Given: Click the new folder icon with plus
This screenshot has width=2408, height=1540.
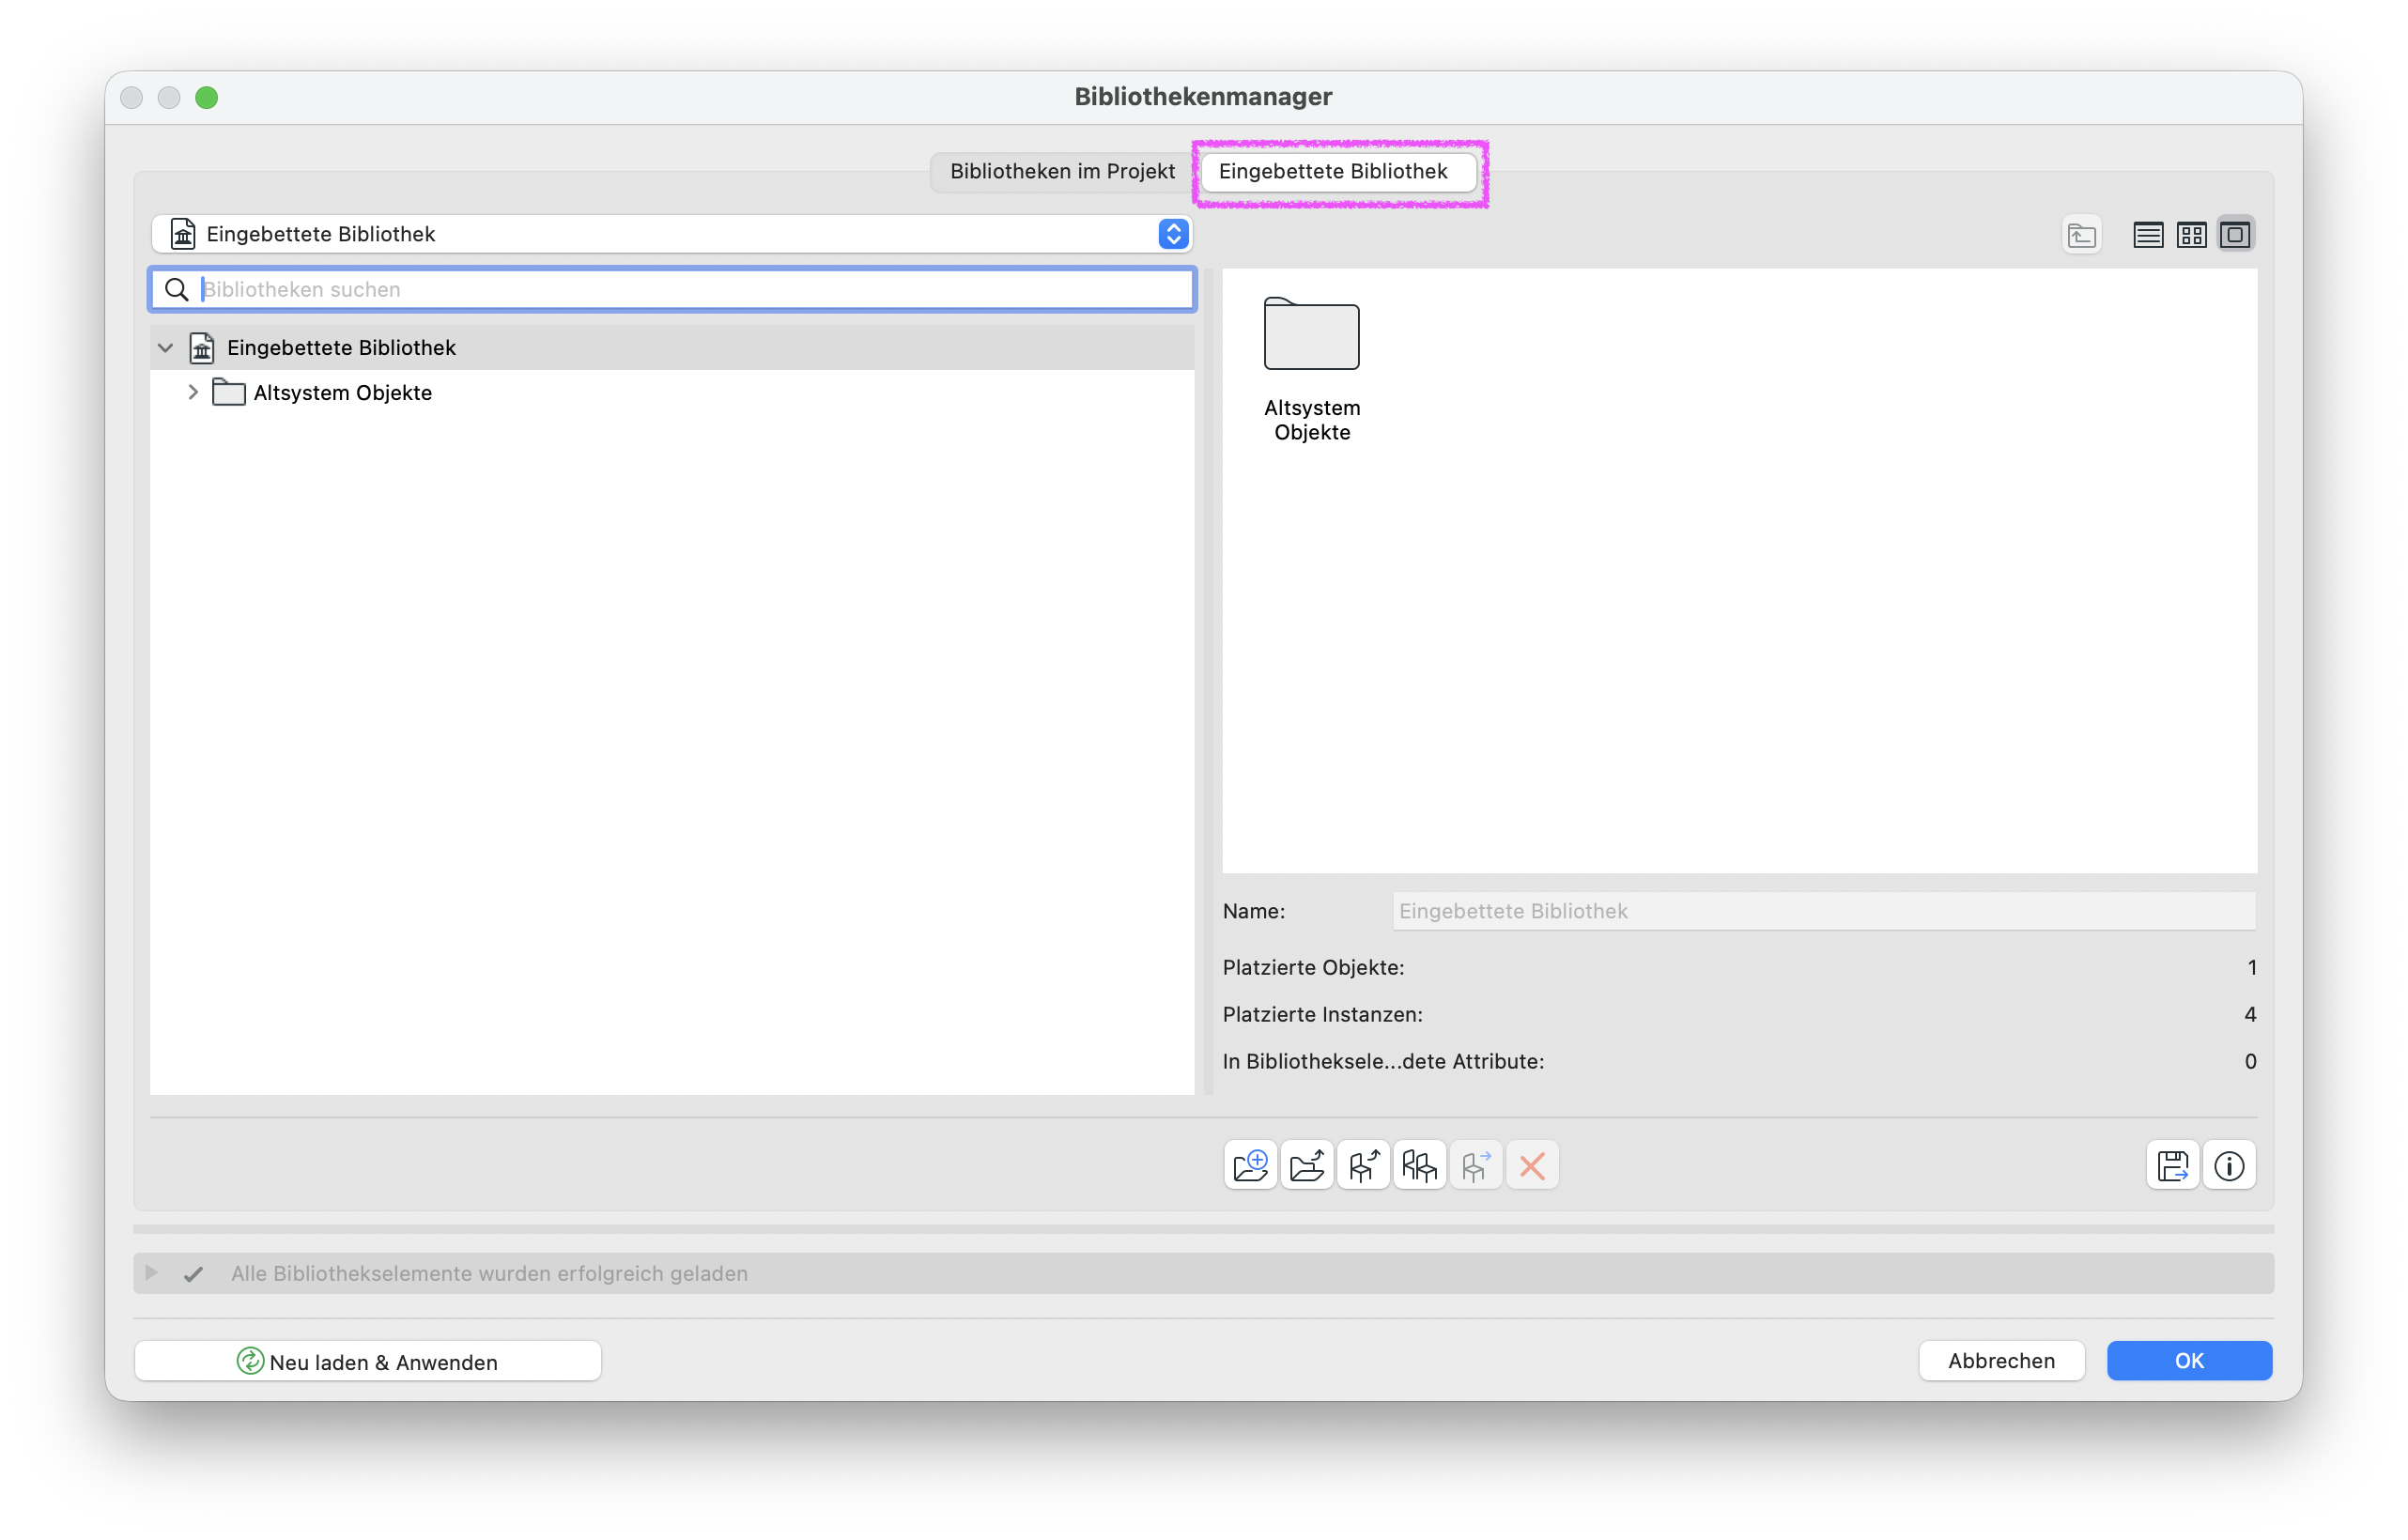Looking at the screenshot, I should [1250, 1165].
